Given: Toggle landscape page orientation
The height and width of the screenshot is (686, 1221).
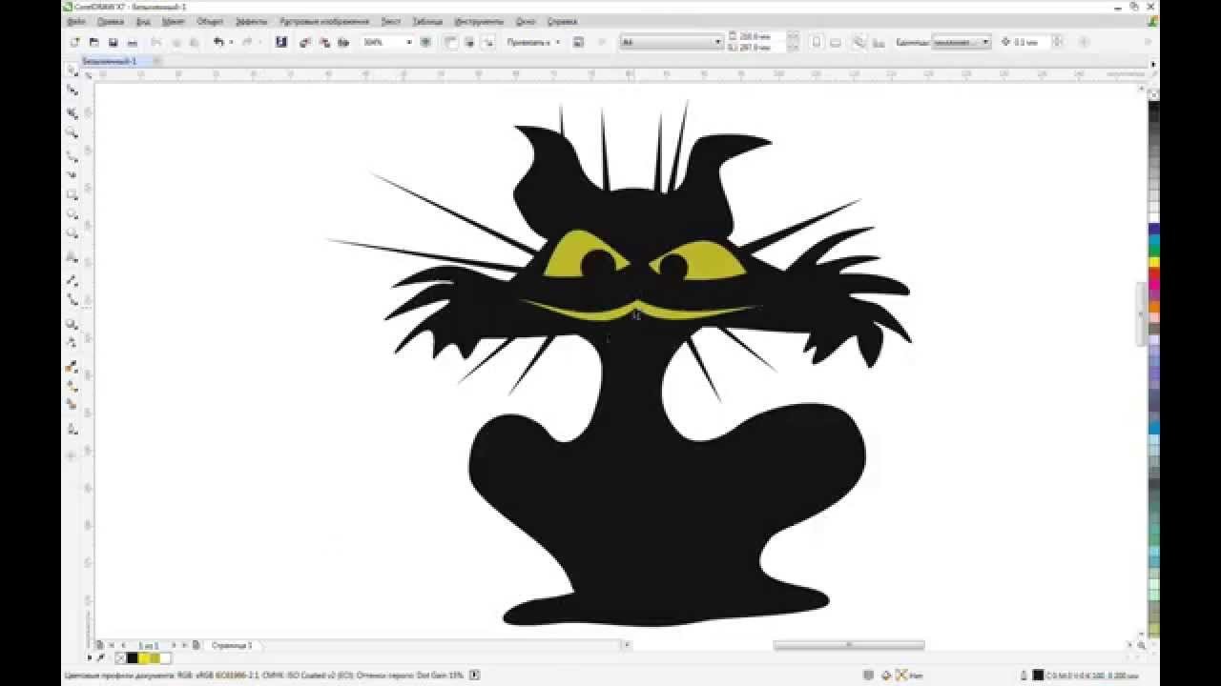Looking at the screenshot, I should (836, 43).
